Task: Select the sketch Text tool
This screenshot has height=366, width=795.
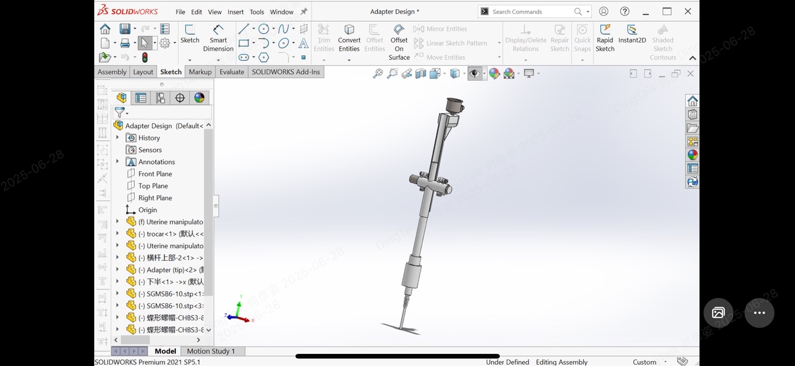Action: pyautogui.click(x=303, y=43)
